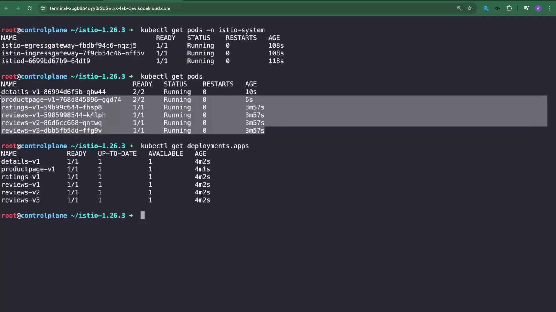Open the media control icon
Viewport: 556px width, 312px height.
click(x=527, y=8)
